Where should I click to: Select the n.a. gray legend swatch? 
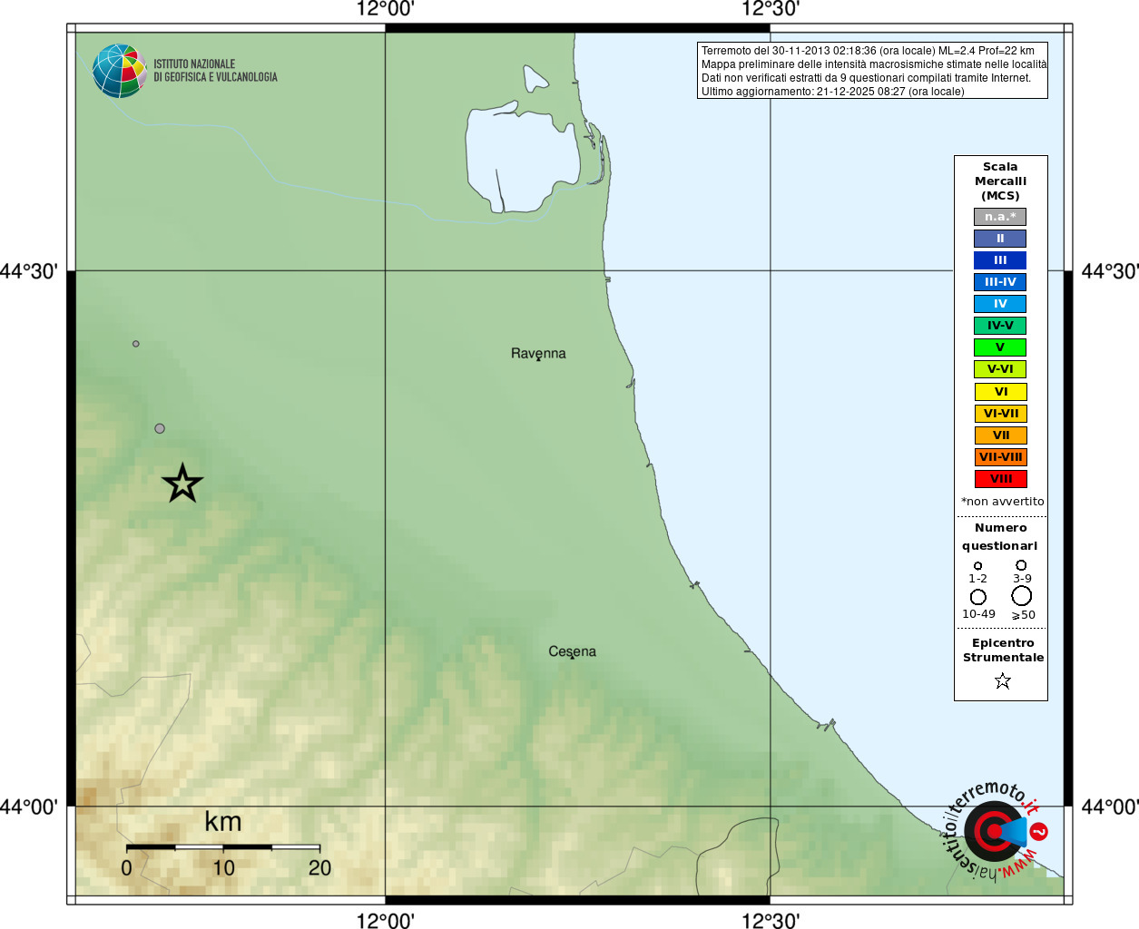1000,217
